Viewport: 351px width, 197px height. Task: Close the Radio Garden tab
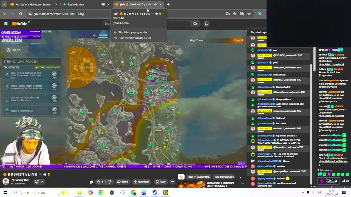point(108,4)
